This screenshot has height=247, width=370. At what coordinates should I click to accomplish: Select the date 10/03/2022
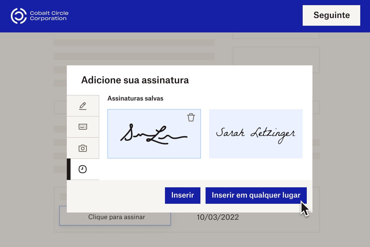(x=218, y=217)
